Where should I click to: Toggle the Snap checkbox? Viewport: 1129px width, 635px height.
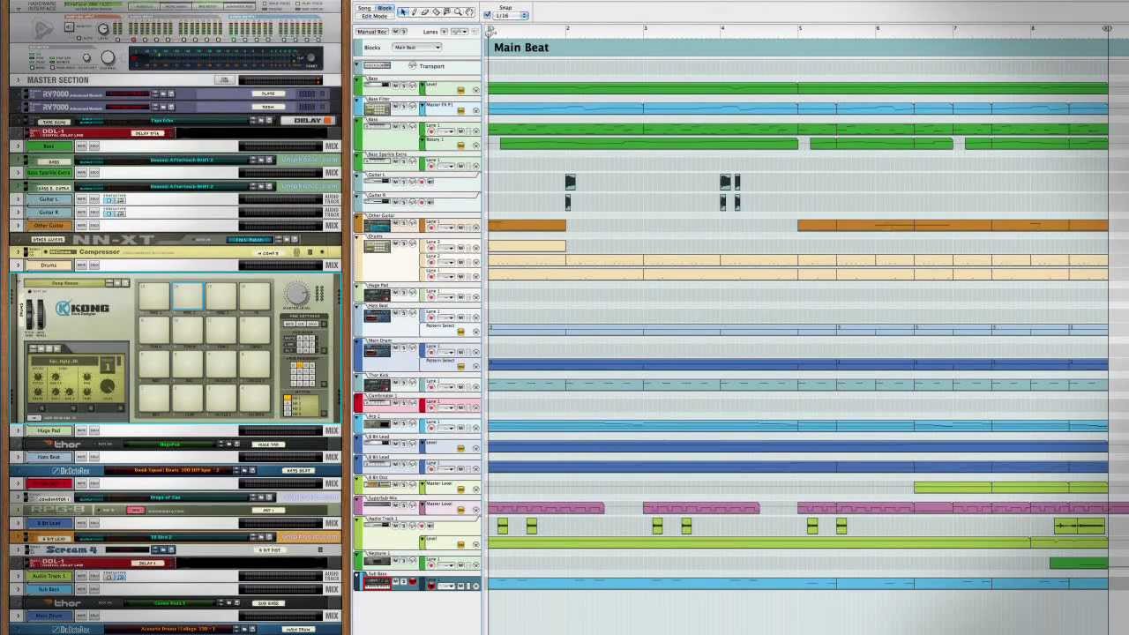[487, 15]
